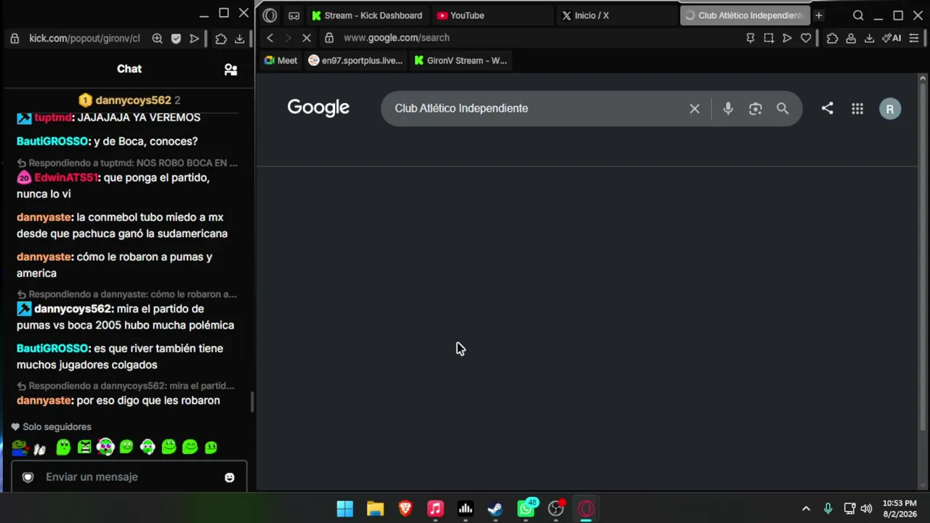Clear the Google search box text
This screenshot has height=523, width=930.
pos(695,108)
